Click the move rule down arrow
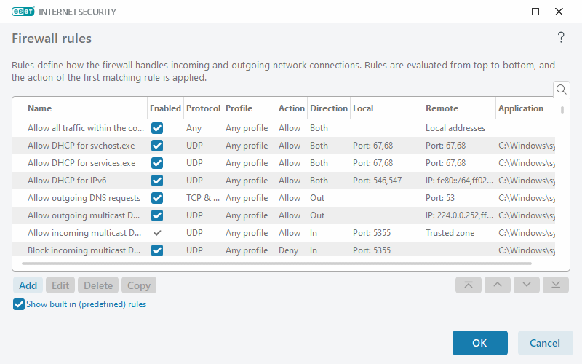The height and width of the screenshot is (364, 582). [x=526, y=285]
